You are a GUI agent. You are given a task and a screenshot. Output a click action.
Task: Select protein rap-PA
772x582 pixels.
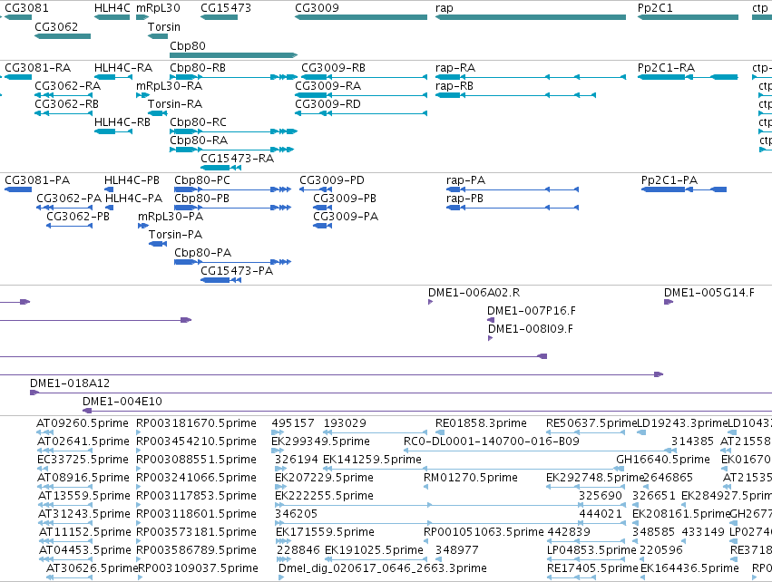click(x=465, y=180)
